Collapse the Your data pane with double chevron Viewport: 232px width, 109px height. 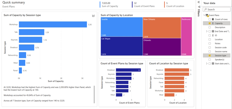tap(199, 2)
